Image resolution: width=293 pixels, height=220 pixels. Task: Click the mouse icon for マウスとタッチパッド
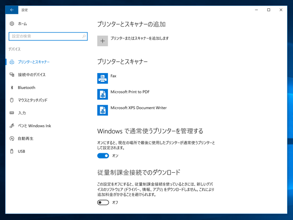(x=12, y=100)
